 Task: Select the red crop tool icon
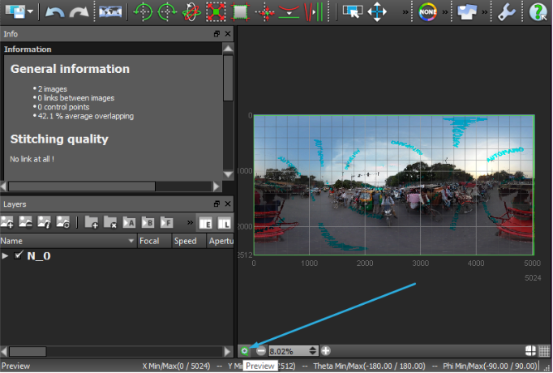(x=215, y=12)
